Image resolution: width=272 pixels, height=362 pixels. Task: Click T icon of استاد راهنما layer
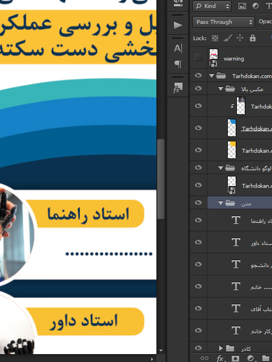point(236,220)
